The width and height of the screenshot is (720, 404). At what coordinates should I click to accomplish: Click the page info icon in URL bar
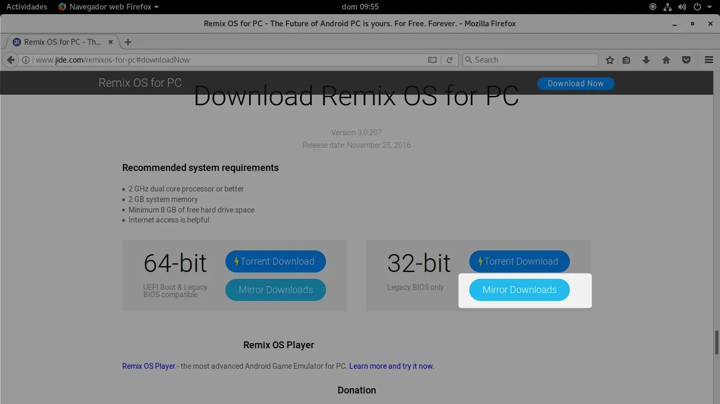pos(25,59)
